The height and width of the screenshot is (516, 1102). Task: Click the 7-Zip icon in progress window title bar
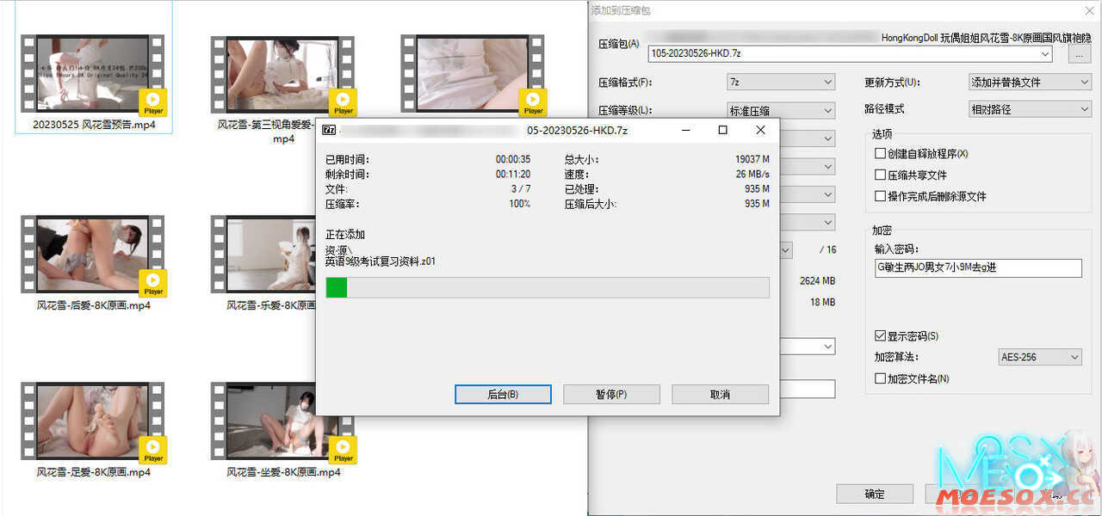coord(329,129)
